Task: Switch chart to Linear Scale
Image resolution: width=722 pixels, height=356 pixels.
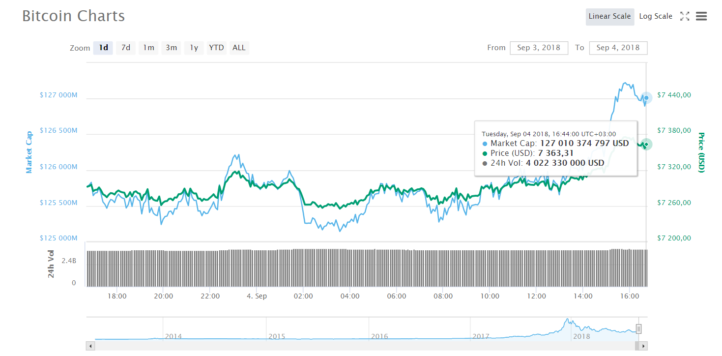Action: pyautogui.click(x=609, y=16)
